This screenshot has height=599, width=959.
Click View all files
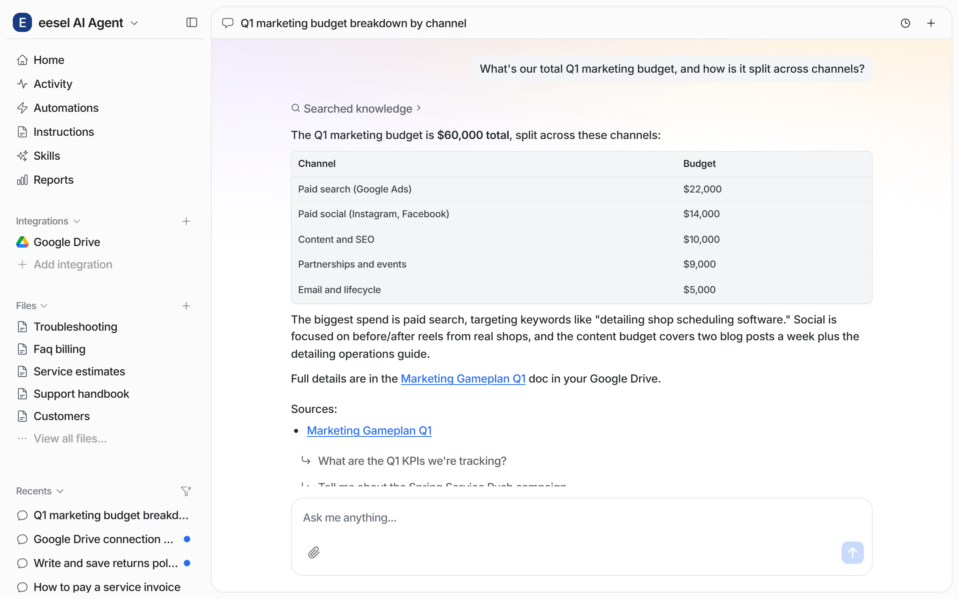(62, 438)
